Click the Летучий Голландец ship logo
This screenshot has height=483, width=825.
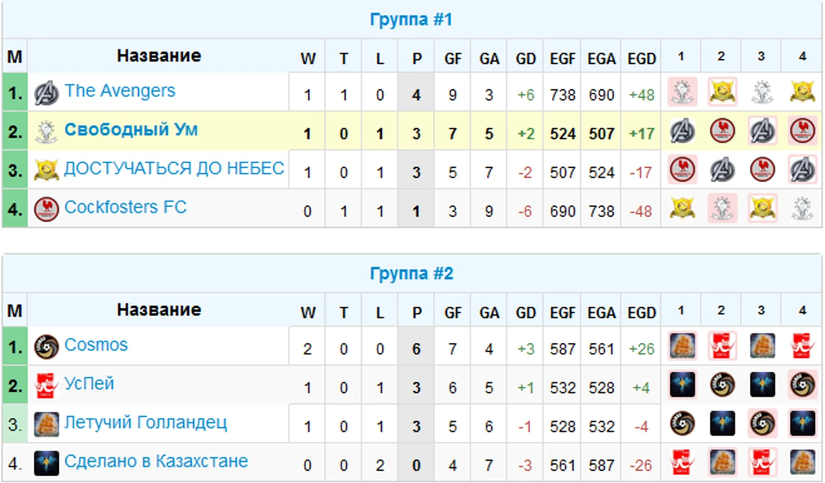point(46,425)
